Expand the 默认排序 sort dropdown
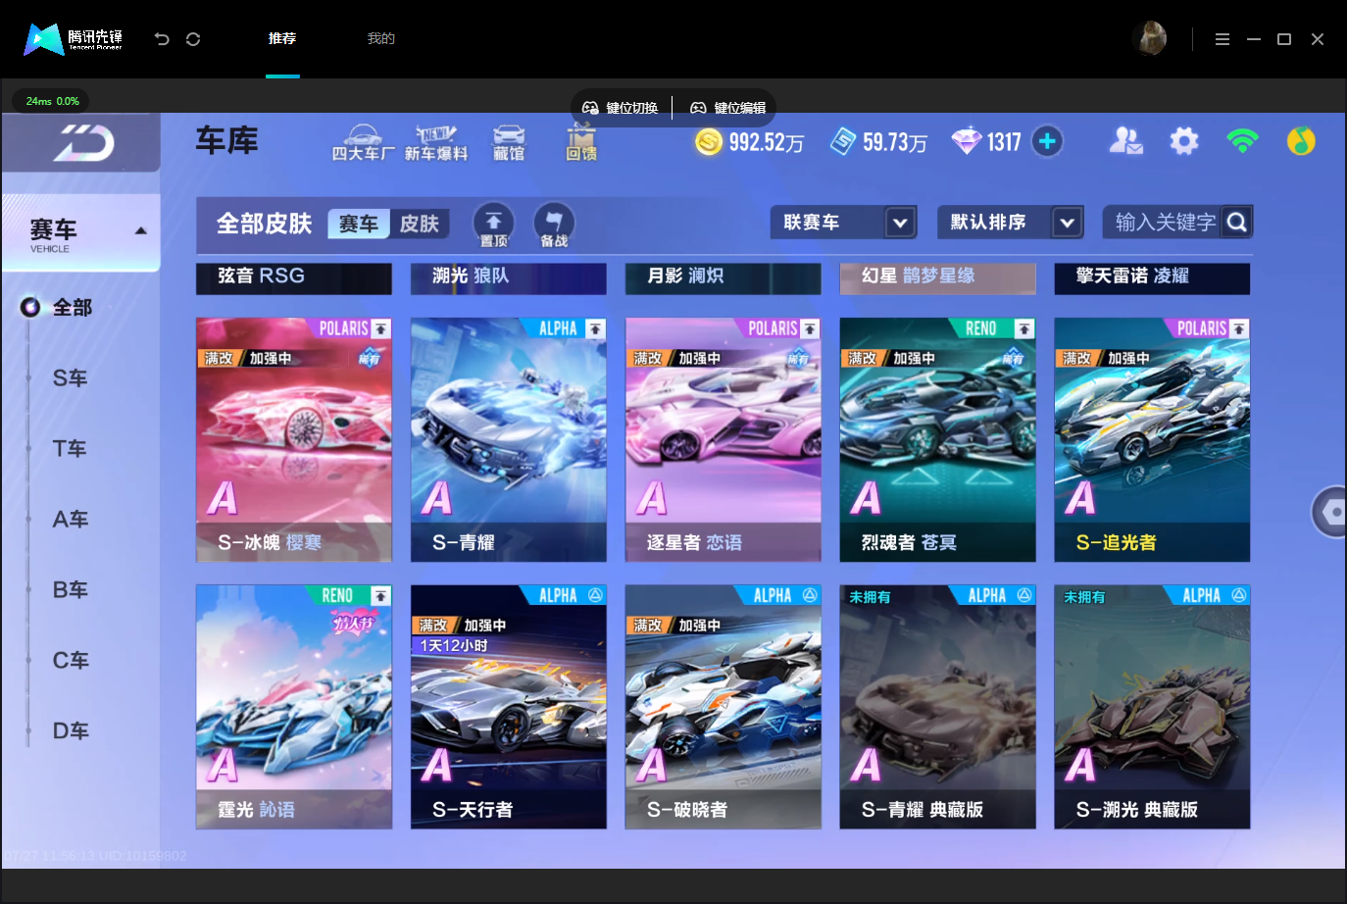The image size is (1347, 904). pyautogui.click(x=1067, y=224)
